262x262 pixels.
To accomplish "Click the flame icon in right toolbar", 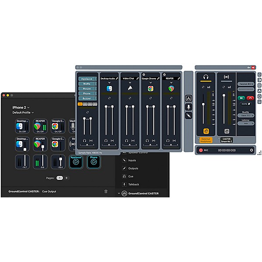I will click(x=259, y=91).
